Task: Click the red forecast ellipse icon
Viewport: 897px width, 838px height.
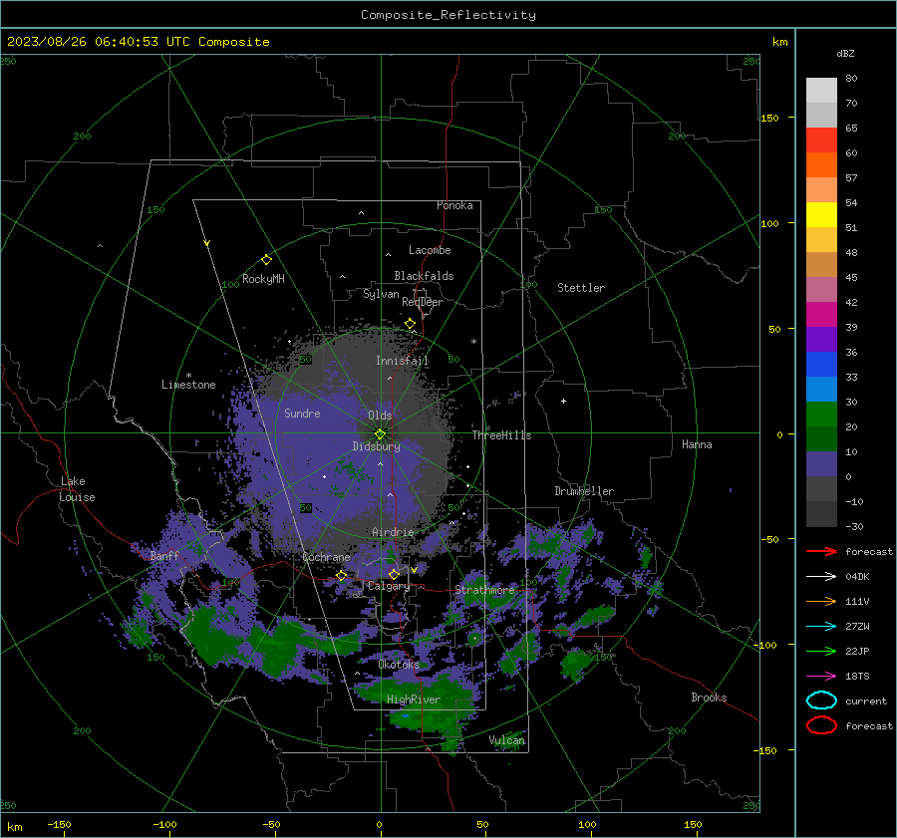Action: pyautogui.click(x=821, y=725)
